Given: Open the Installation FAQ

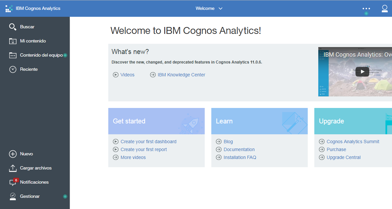Looking at the screenshot, I should [x=240, y=157].
